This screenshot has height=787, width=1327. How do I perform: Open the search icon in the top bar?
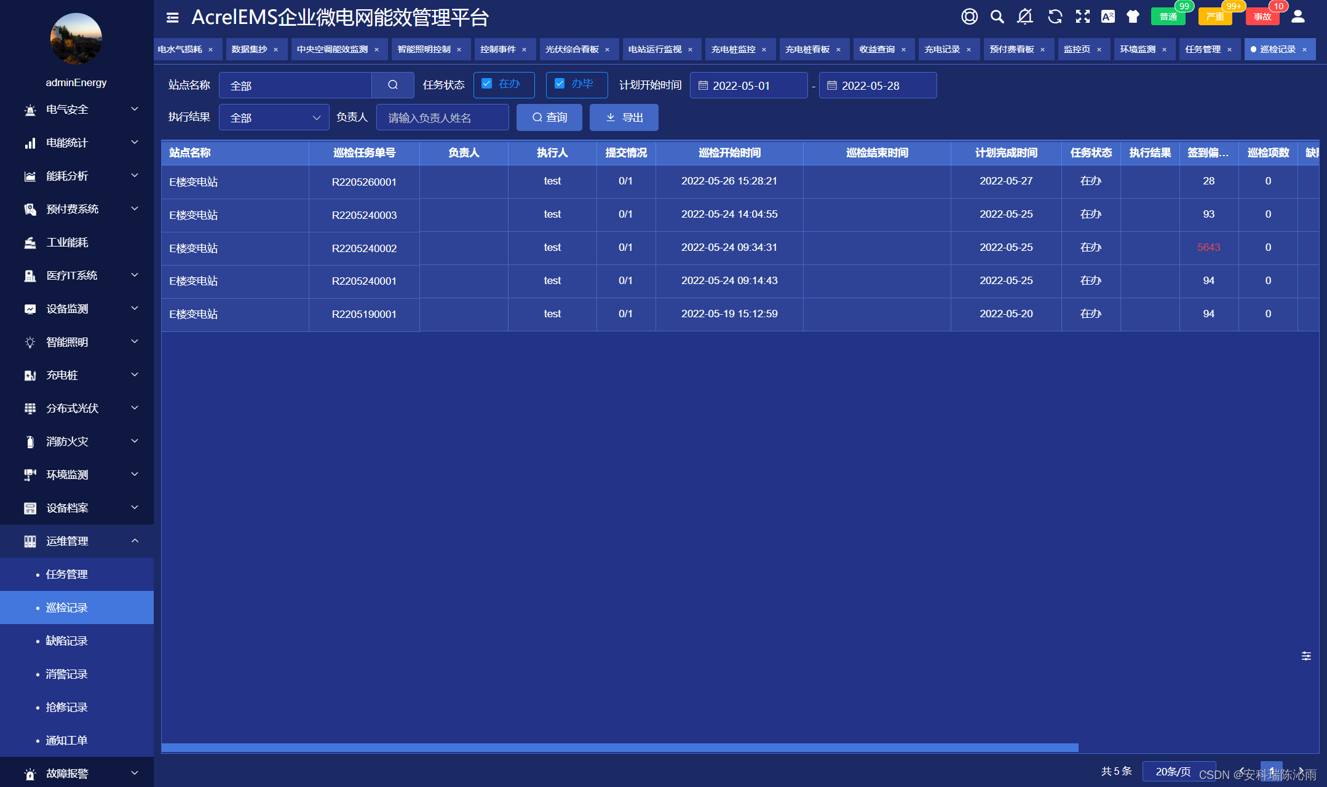coord(997,17)
